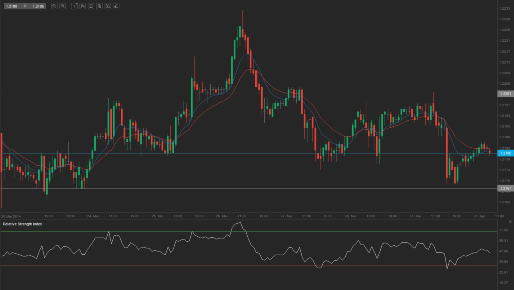Screen dimensions: 514x290
Task: Select the zoom in magnifier tool
Action: 54,6
